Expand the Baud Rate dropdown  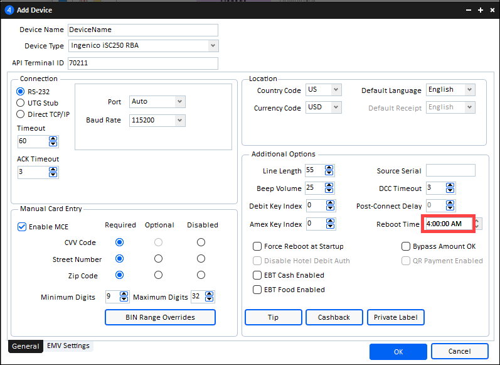180,120
